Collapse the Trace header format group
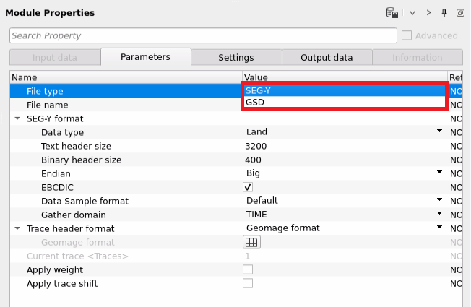The height and width of the screenshot is (307, 471). tap(17, 228)
